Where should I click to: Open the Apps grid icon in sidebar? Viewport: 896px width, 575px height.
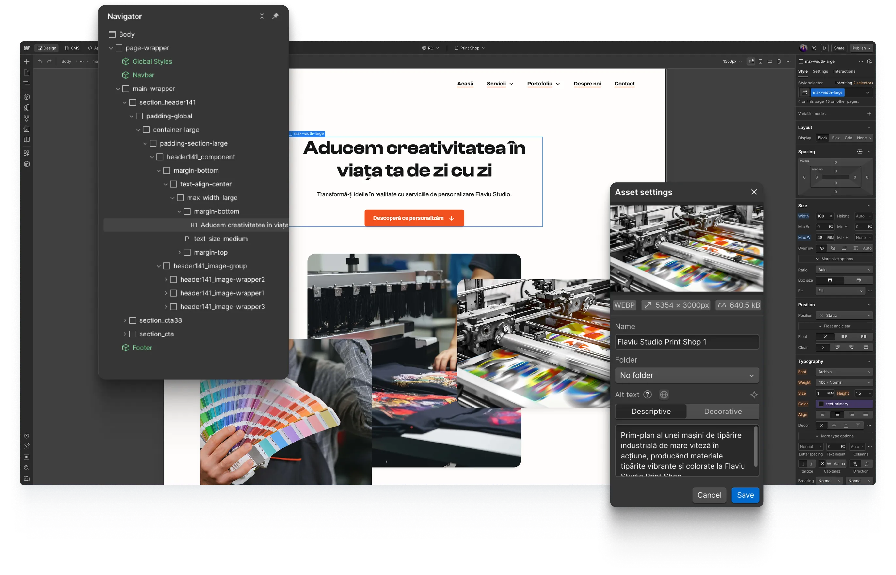tap(26, 153)
